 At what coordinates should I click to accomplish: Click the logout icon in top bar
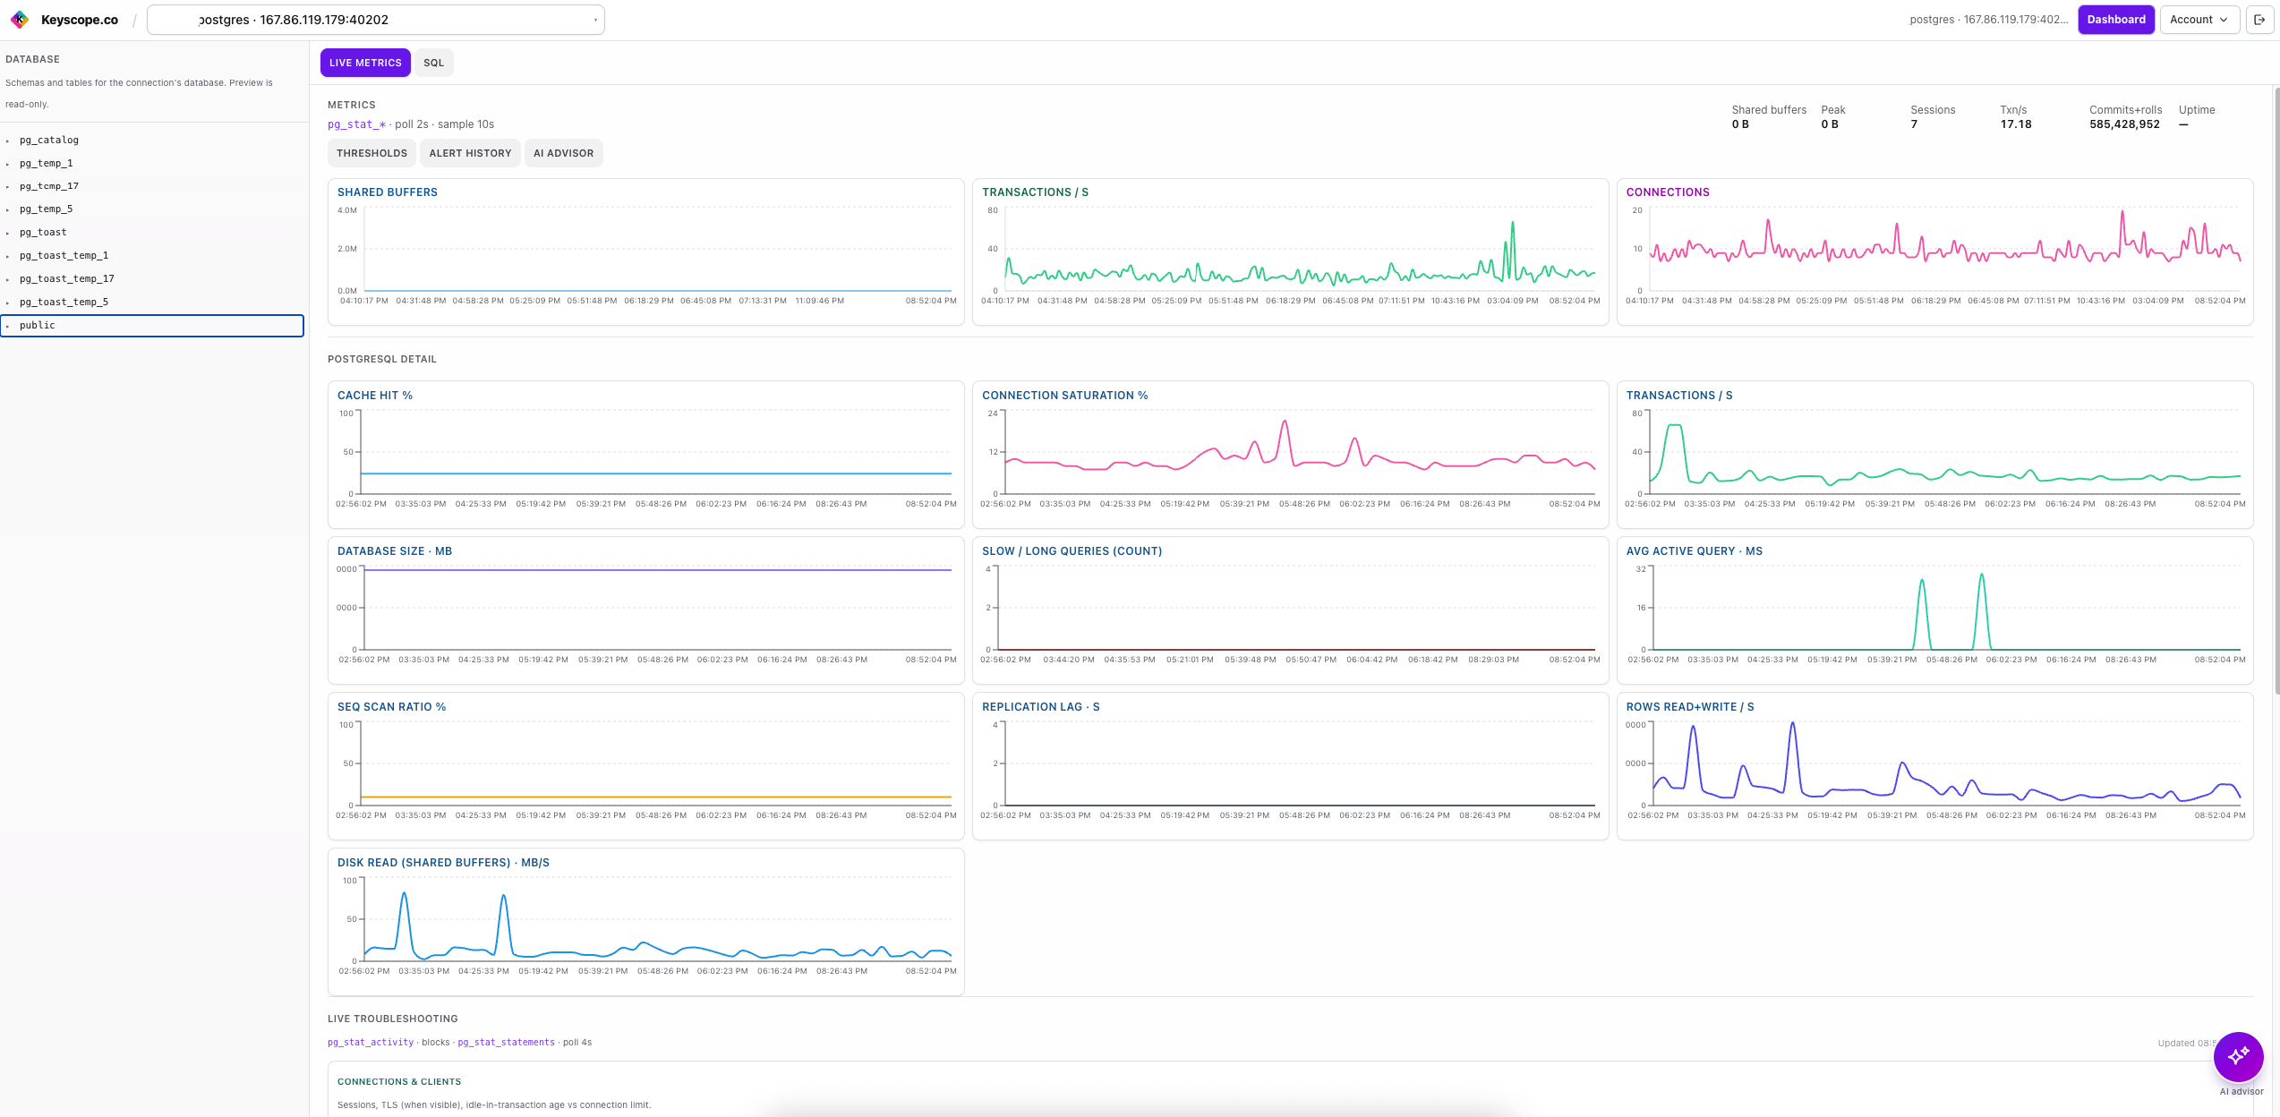tap(2259, 20)
